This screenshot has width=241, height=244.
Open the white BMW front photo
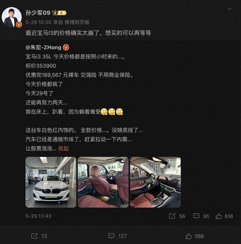(x=51, y=182)
